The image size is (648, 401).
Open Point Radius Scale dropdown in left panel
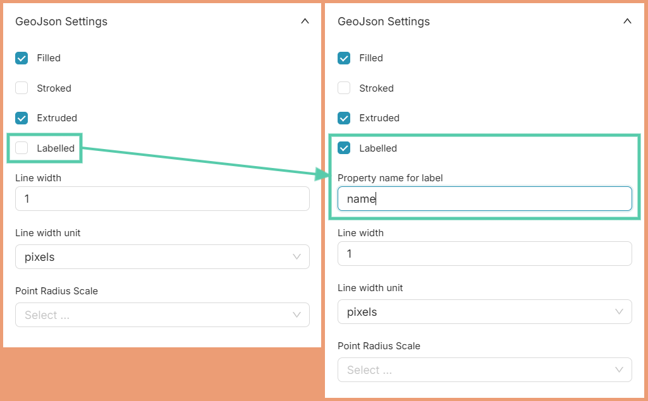point(162,315)
